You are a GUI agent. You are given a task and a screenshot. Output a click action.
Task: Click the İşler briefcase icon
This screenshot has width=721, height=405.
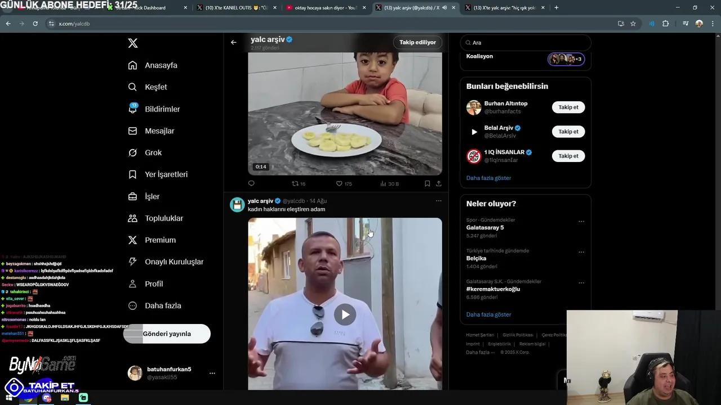tap(133, 196)
